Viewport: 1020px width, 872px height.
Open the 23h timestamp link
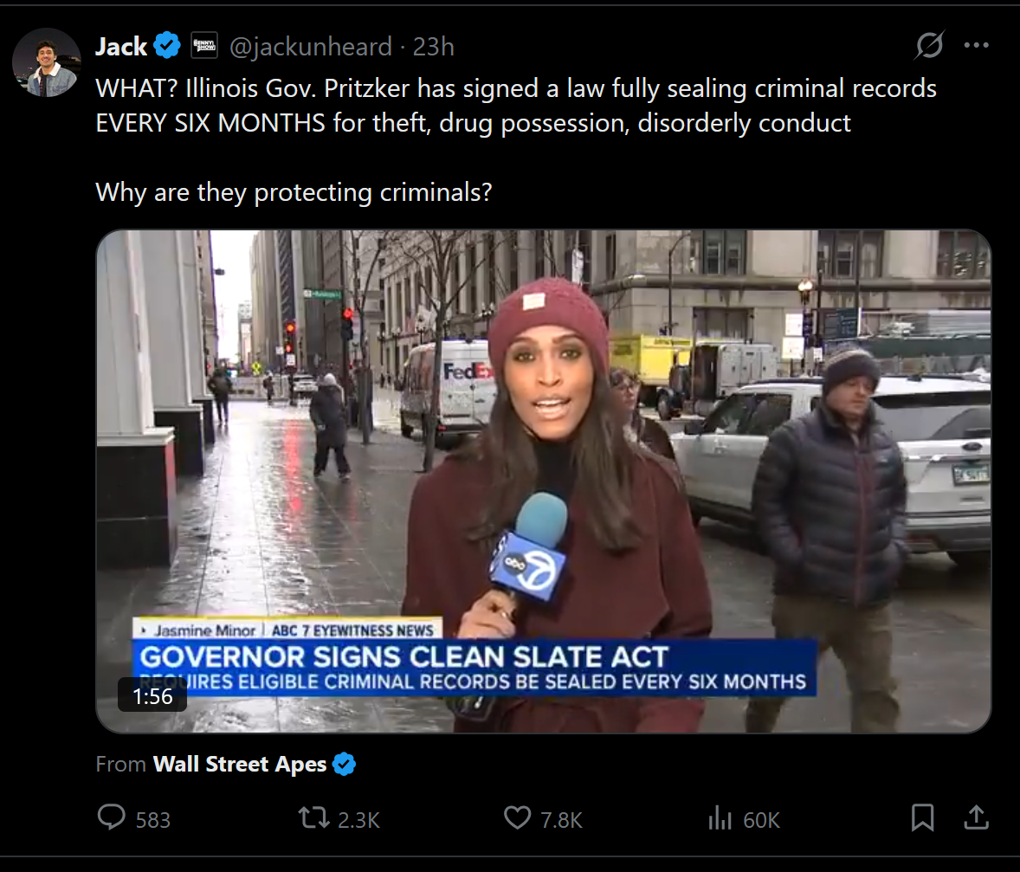click(x=433, y=47)
